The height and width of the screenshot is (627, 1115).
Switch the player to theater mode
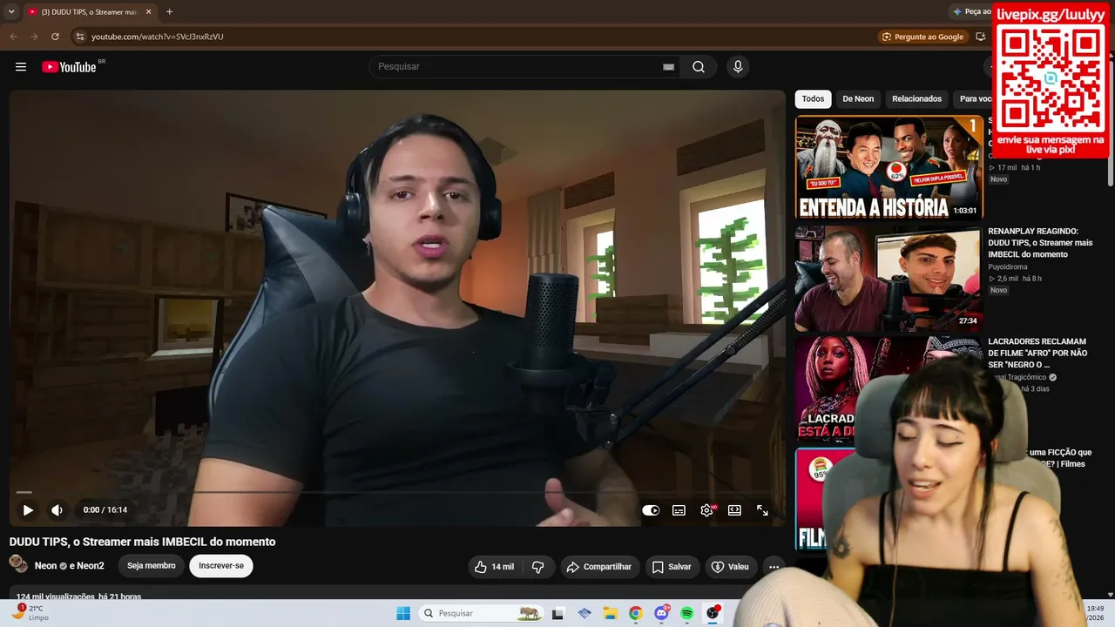(734, 510)
